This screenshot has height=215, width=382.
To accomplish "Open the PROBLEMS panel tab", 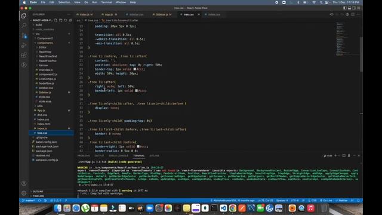I will (x=84, y=155).
